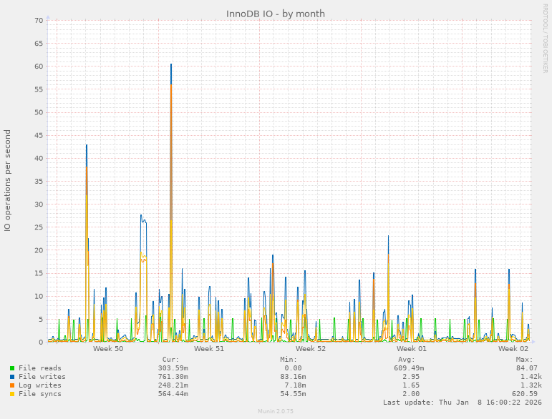Click the y-axis label 5
This screenshot has height=419, width=552.
(x=41, y=319)
